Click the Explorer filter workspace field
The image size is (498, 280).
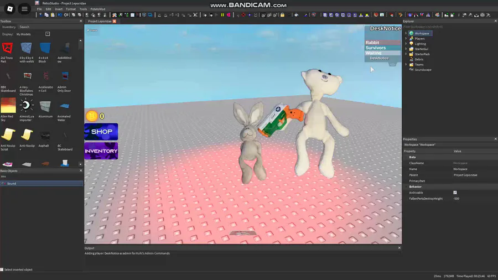point(449,27)
